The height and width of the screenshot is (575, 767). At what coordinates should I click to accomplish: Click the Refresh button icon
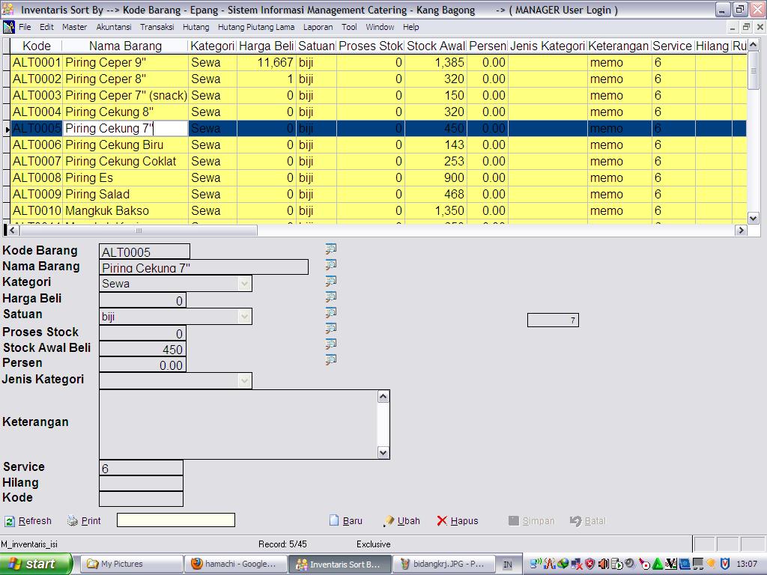coord(10,521)
